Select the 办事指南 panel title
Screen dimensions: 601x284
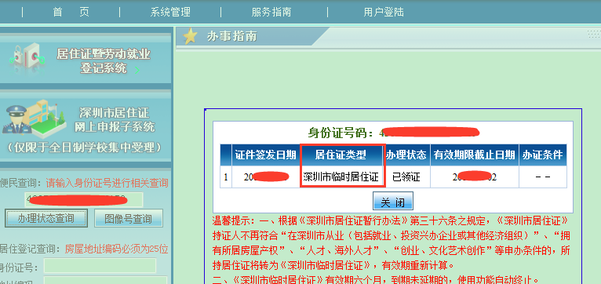pyautogui.click(x=231, y=36)
